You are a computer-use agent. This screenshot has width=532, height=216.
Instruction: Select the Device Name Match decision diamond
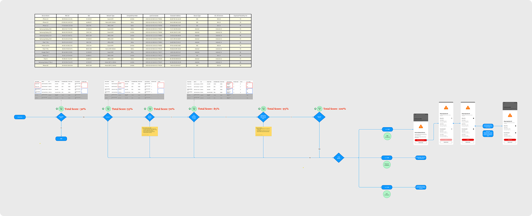pyautogui.click(x=61, y=117)
